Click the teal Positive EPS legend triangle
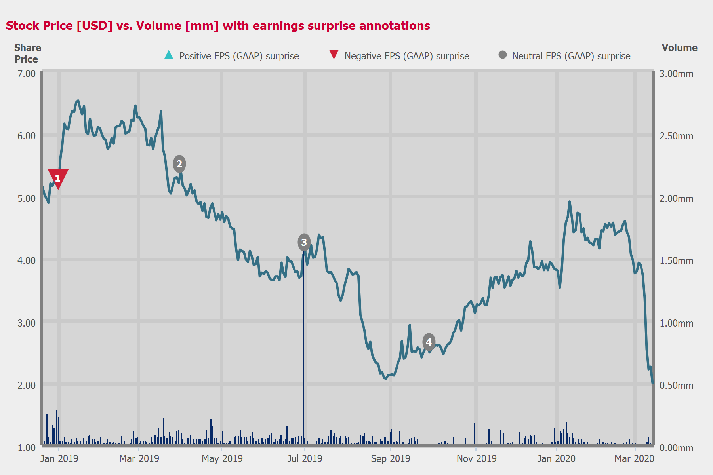 tap(169, 55)
